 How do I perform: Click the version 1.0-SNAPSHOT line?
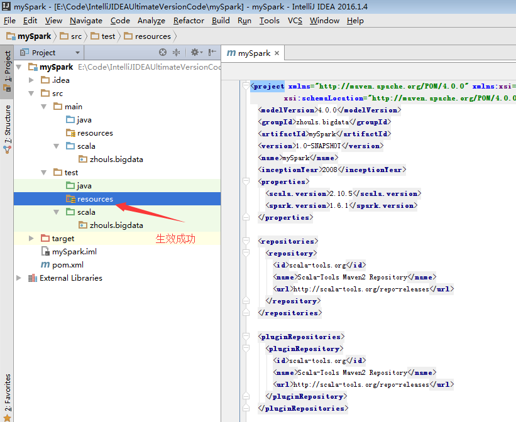(321, 146)
